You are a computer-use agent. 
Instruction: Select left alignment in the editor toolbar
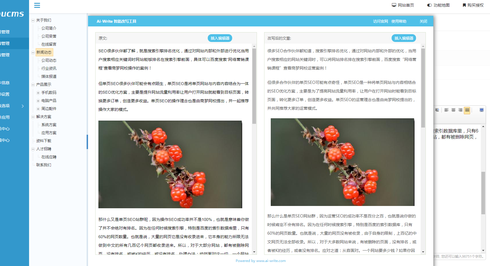click(447, 110)
